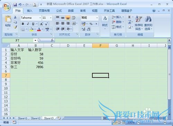Screen dimensions: 173x126
Task: Insert a new worksheet tab icon
Action: 59,118
